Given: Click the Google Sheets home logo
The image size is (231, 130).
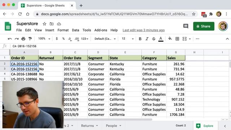Looking at the screenshot, I should [8, 26].
